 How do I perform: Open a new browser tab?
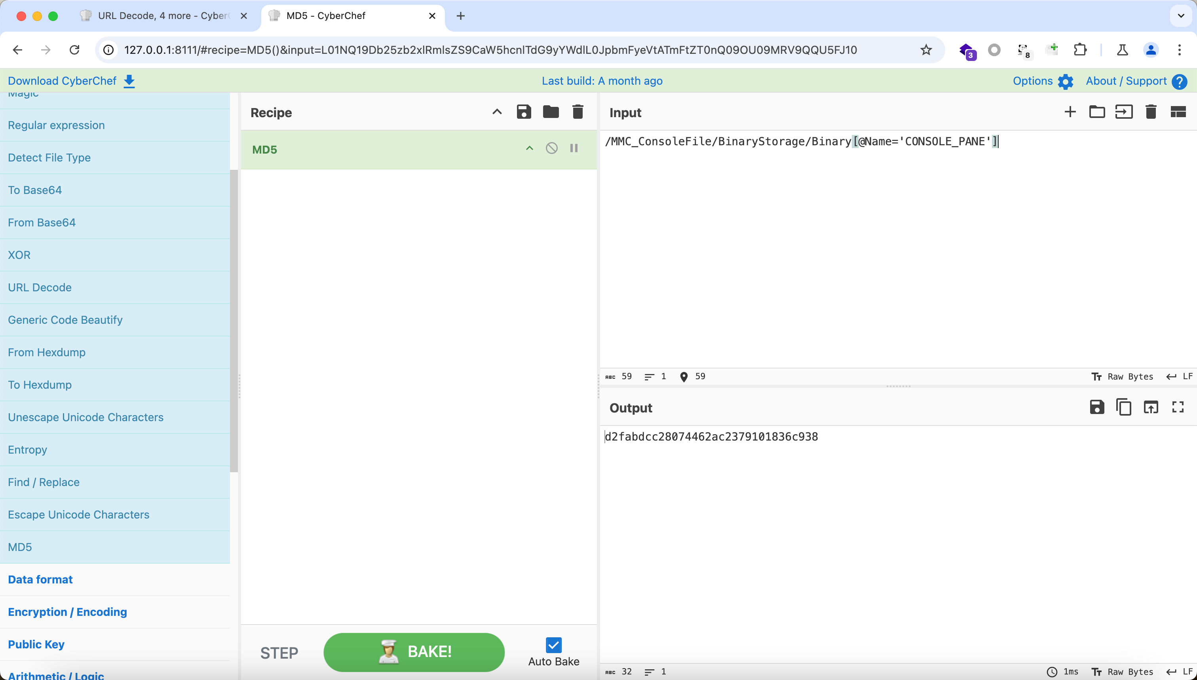[460, 16]
